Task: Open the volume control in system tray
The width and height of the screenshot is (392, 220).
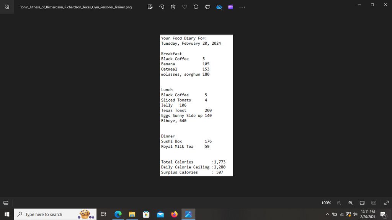Action: (355, 214)
